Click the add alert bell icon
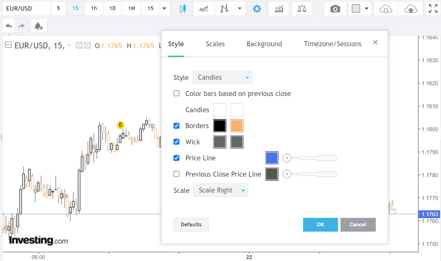 tap(39, 26)
